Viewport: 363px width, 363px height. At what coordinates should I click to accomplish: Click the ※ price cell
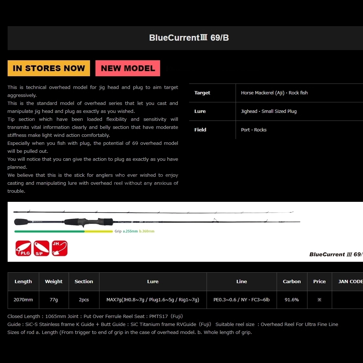[319, 300]
